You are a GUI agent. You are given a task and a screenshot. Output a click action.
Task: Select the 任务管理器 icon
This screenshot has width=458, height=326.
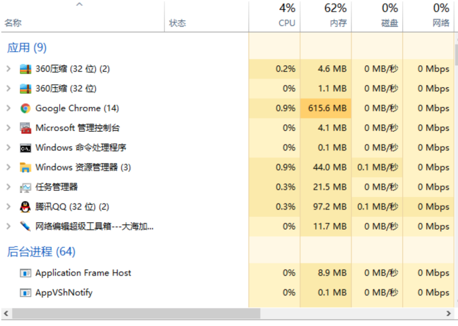tap(25, 187)
